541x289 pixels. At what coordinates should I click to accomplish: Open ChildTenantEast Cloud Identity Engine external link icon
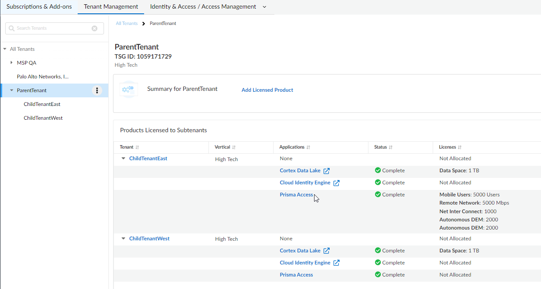(x=337, y=183)
